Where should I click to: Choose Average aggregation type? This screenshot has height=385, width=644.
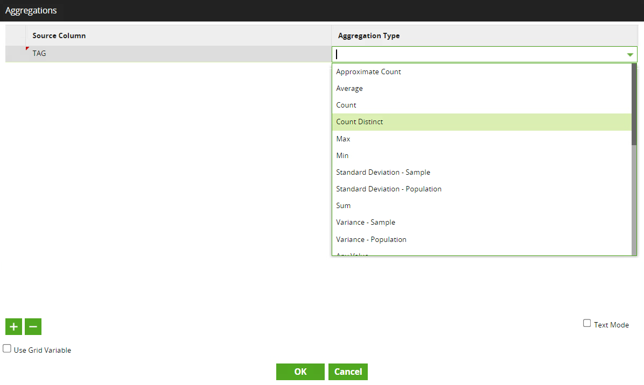coord(349,88)
